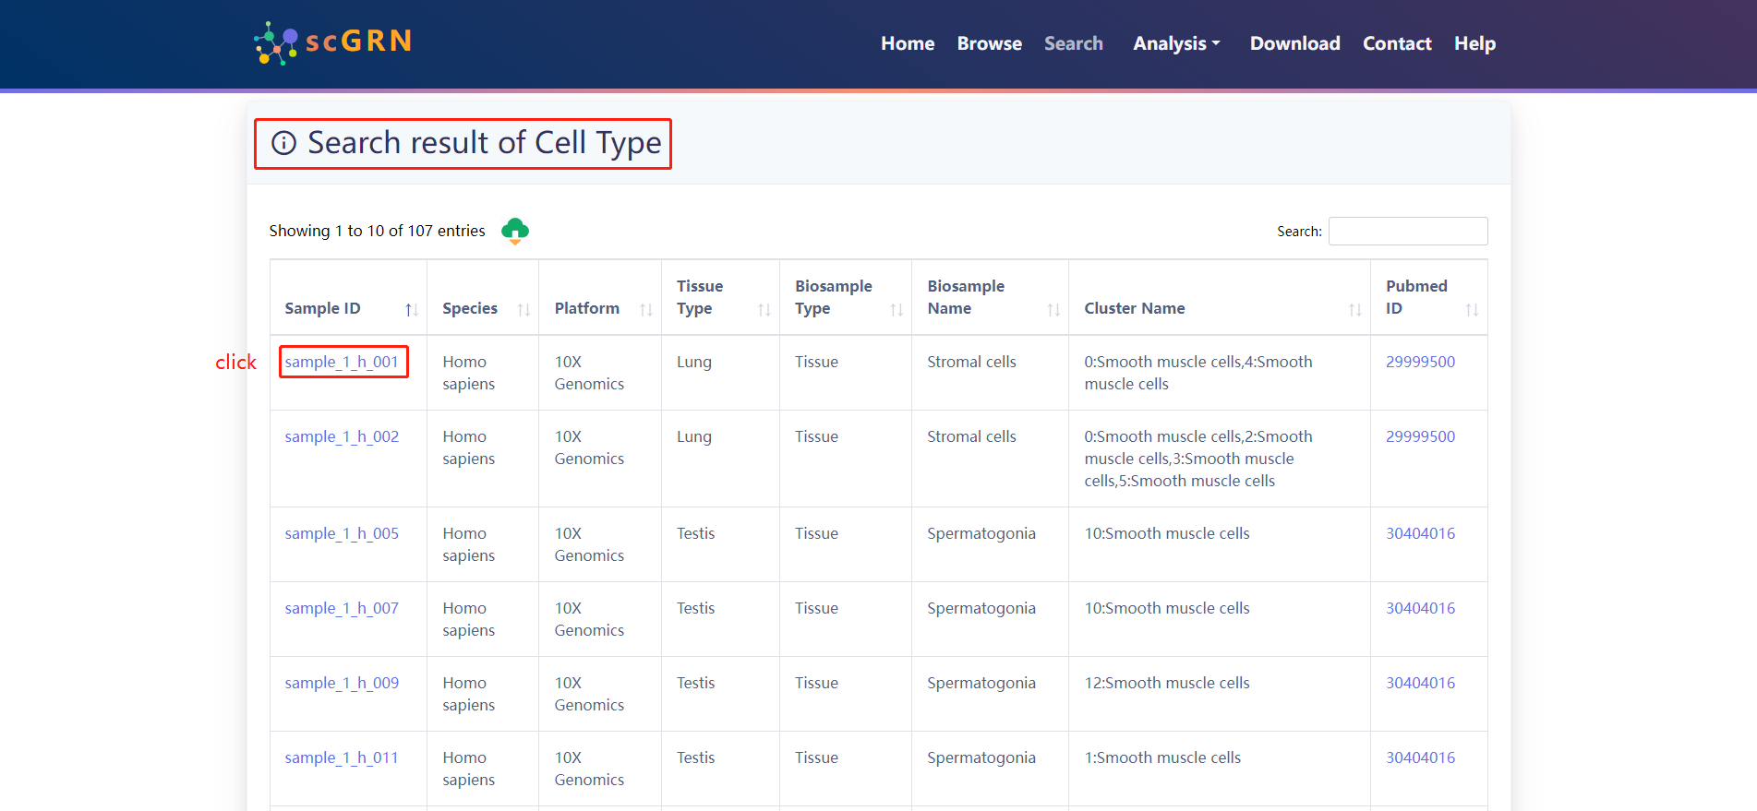Click the scGRN logo icon
The height and width of the screenshot is (811, 1757).
click(x=275, y=43)
